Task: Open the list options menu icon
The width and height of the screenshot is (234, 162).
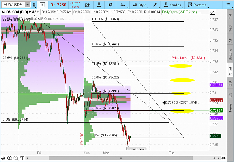Action: (x=228, y=5)
